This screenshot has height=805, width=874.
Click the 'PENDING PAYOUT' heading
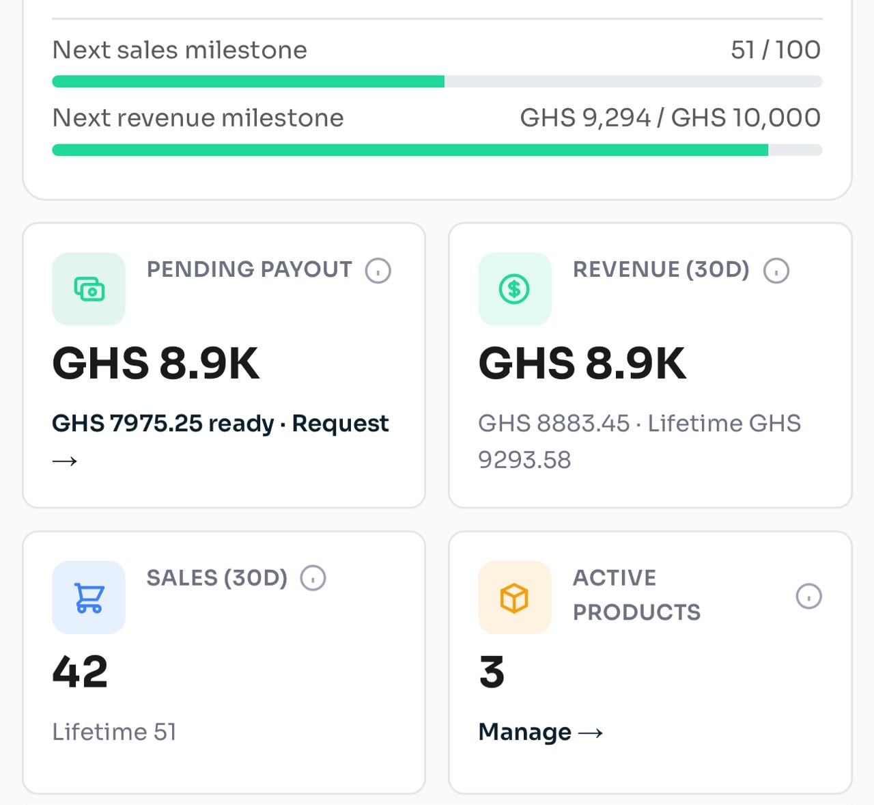[250, 269]
